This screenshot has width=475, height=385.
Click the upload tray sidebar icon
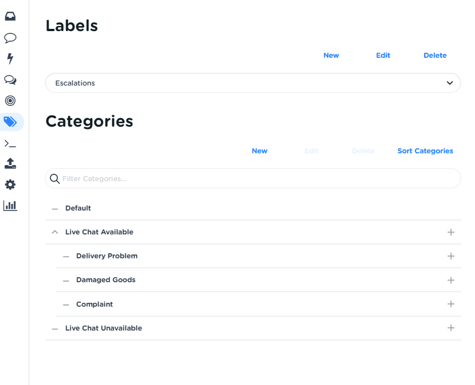(10, 163)
